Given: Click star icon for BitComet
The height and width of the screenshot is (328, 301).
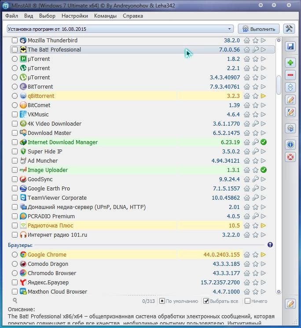Looking at the screenshot, I should [x=255, y=105].
